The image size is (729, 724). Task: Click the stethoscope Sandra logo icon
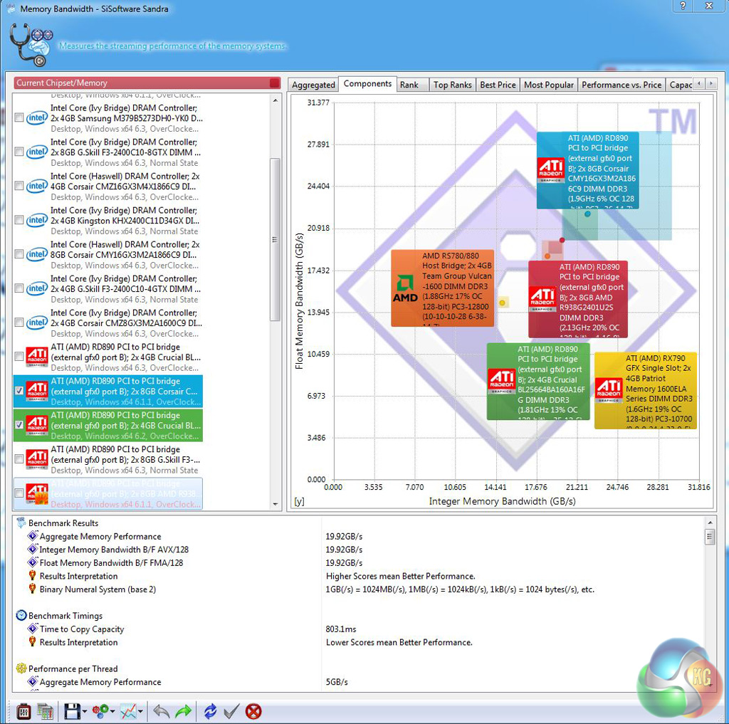[x=31, y=45]
